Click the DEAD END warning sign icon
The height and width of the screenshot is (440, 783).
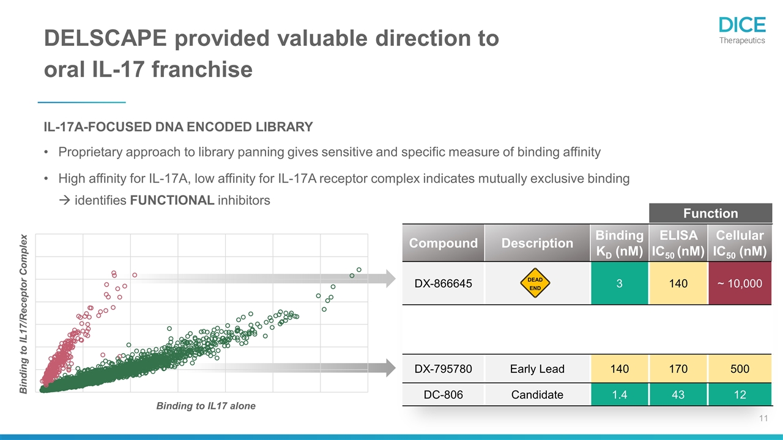point(535,284)
